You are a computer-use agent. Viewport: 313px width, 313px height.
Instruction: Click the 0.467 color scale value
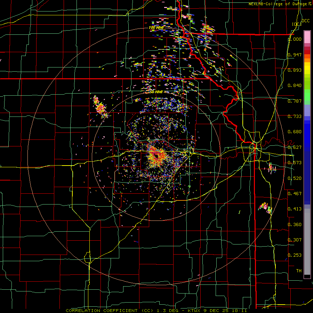click(x=295, y=194)
